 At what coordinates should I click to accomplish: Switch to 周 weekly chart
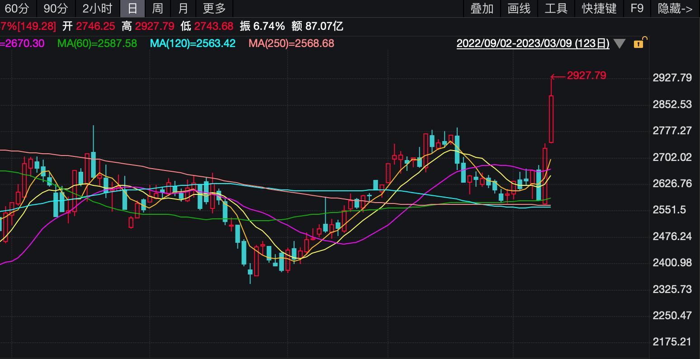click(157, 9)
